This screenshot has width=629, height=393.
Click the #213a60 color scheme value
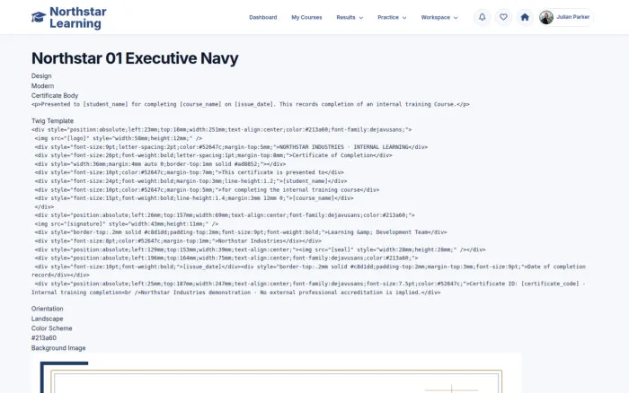coord(44,337)
